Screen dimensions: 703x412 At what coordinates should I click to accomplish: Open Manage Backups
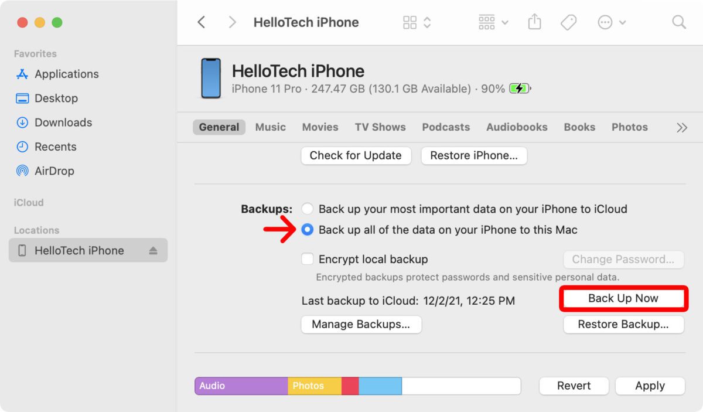click(x=361, y=324)
